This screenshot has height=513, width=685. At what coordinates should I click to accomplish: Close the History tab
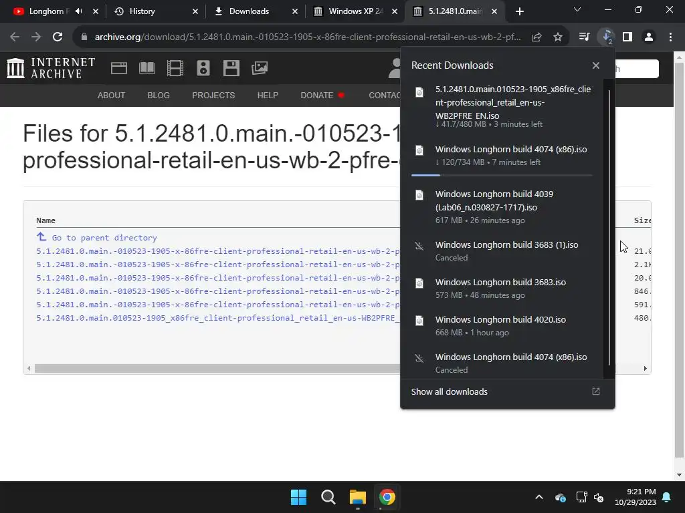[195, 11]
